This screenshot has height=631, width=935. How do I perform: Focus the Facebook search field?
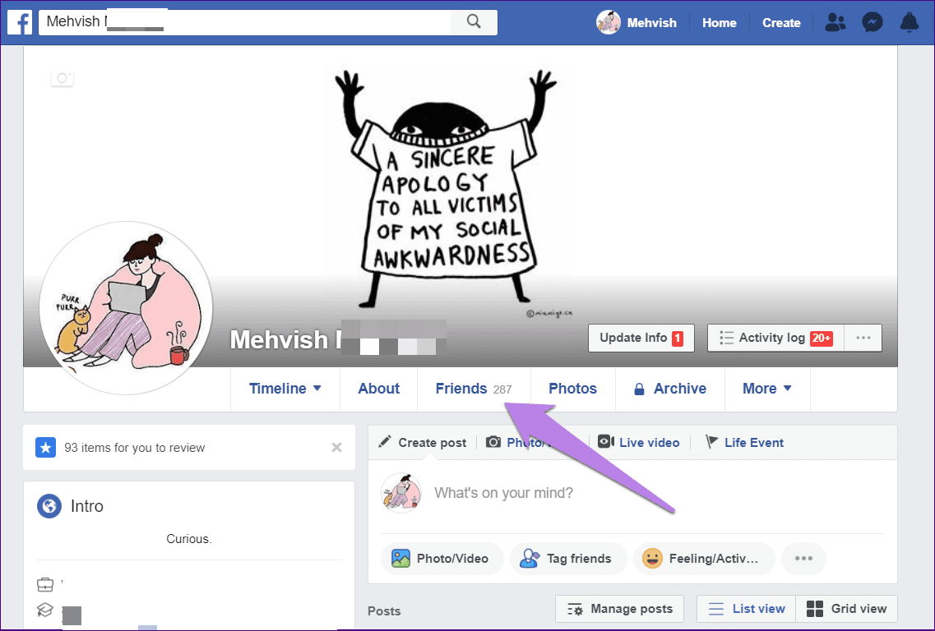coord(245,22)
